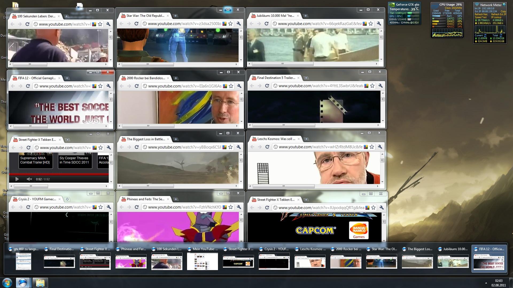The width and height of the screenshot is (513, 288).
Task: Play the finished Street Fighter video
Action: (x=17, y=179)
